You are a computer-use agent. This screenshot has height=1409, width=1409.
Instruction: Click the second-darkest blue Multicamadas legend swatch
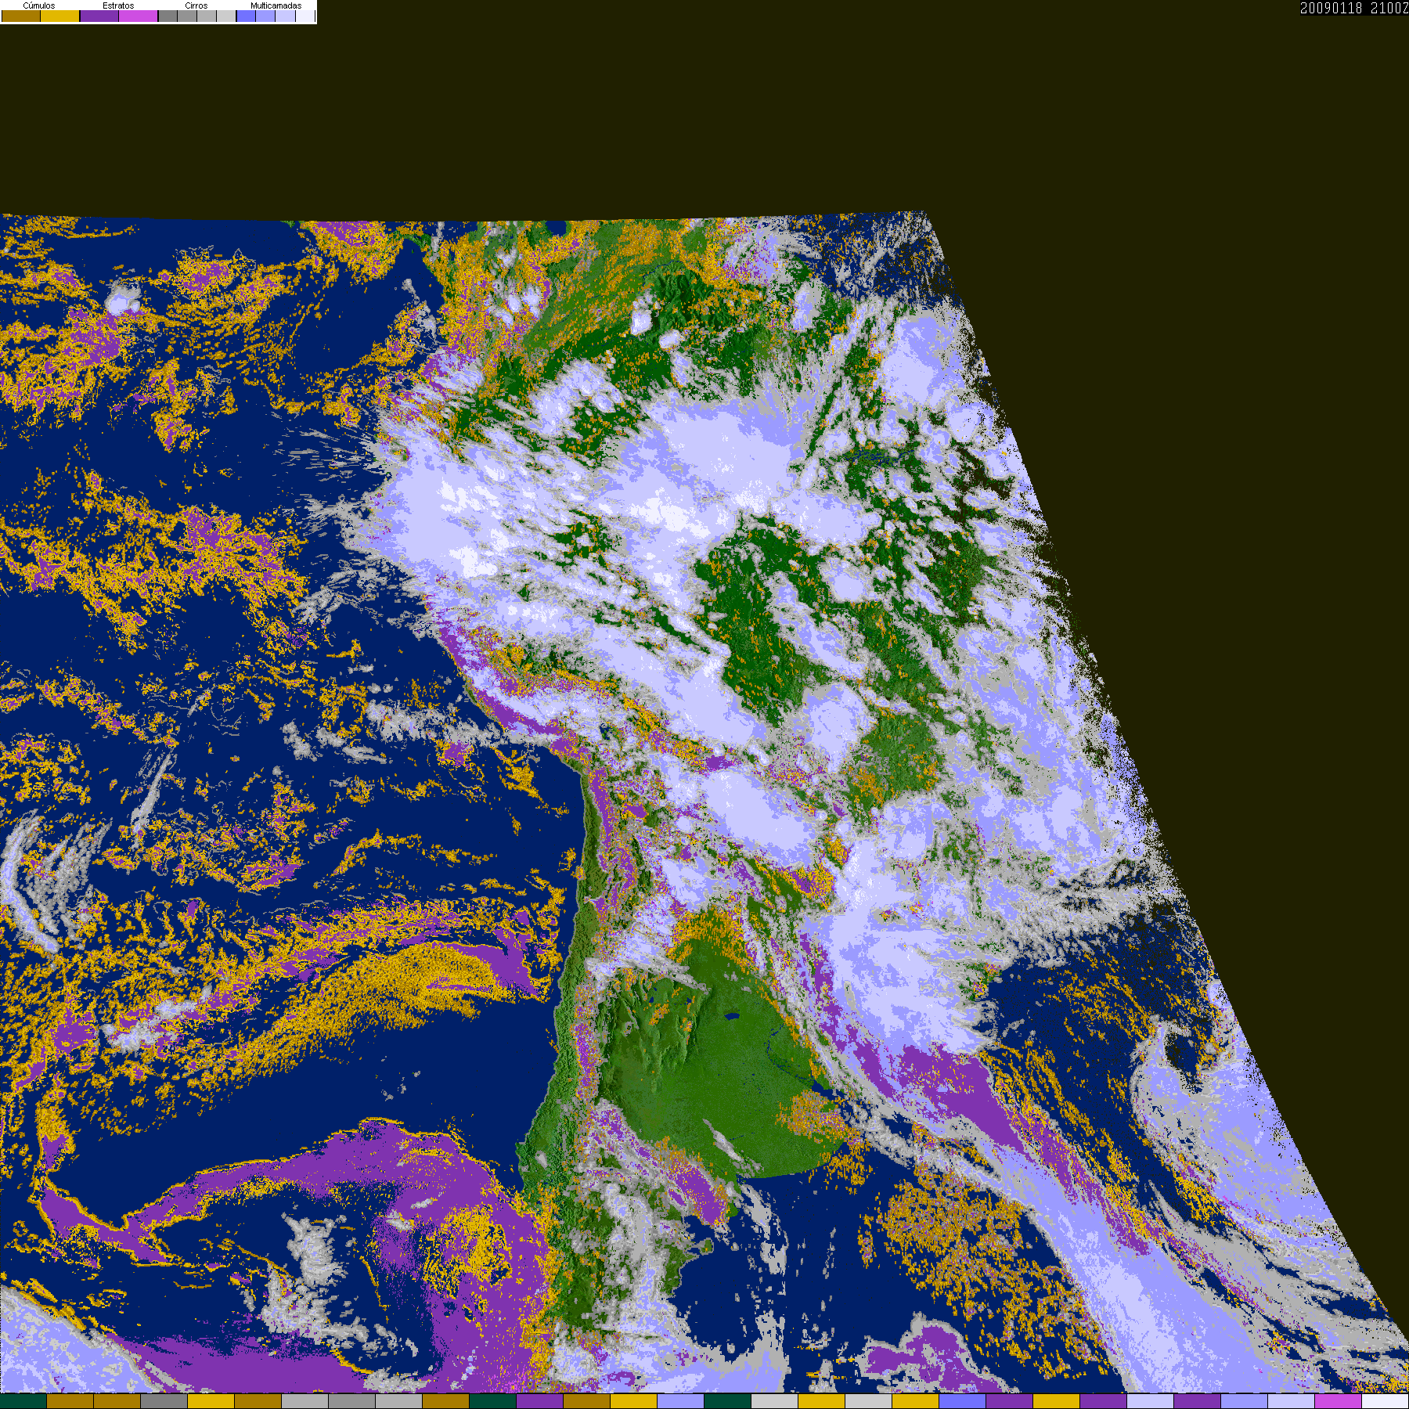point(265,16)
